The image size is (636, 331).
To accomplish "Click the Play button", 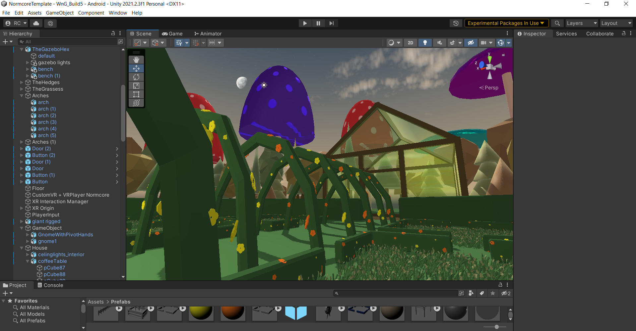I will point(305,23).
